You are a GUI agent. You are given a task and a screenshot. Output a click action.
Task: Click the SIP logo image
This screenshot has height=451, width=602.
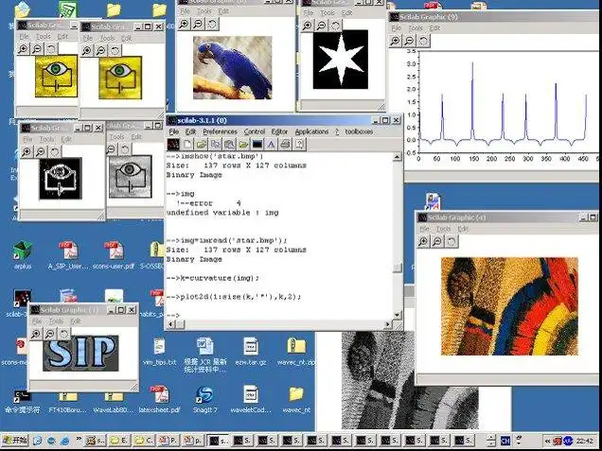coord(80,354)
